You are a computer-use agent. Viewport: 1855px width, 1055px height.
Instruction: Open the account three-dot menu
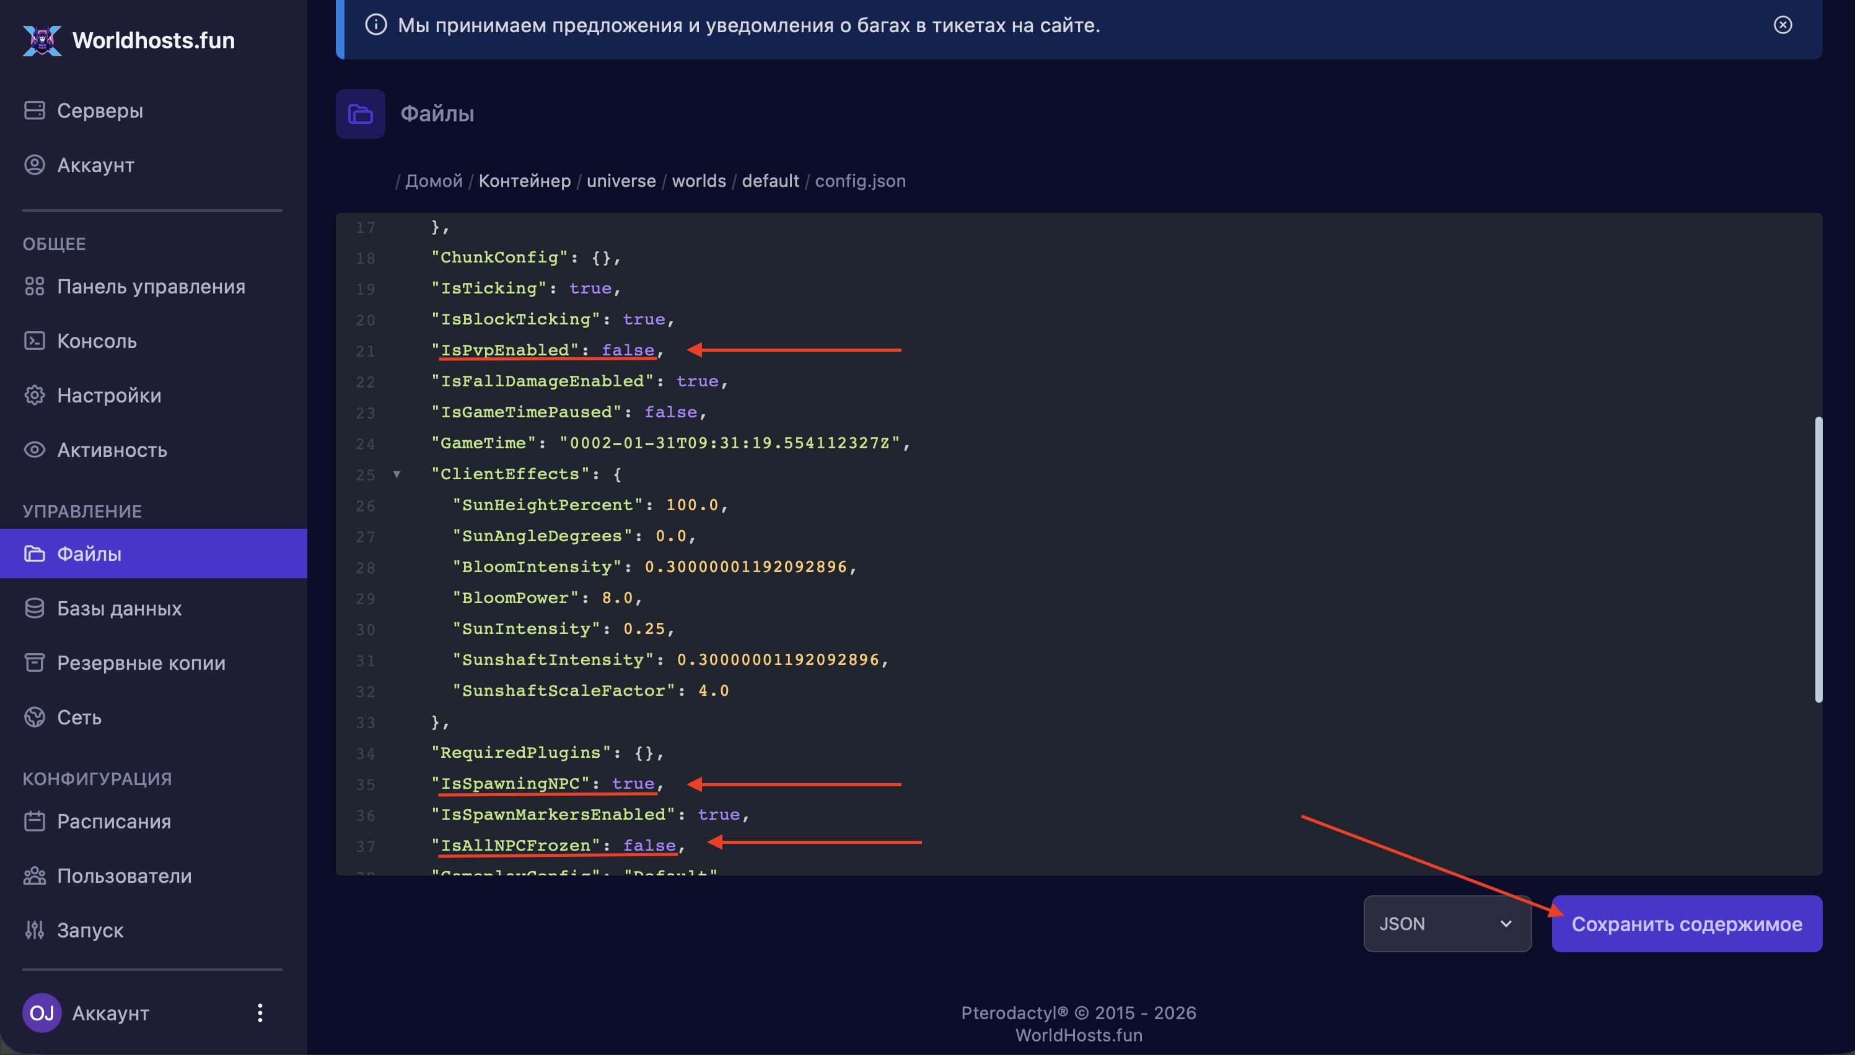pos(260,1012)
